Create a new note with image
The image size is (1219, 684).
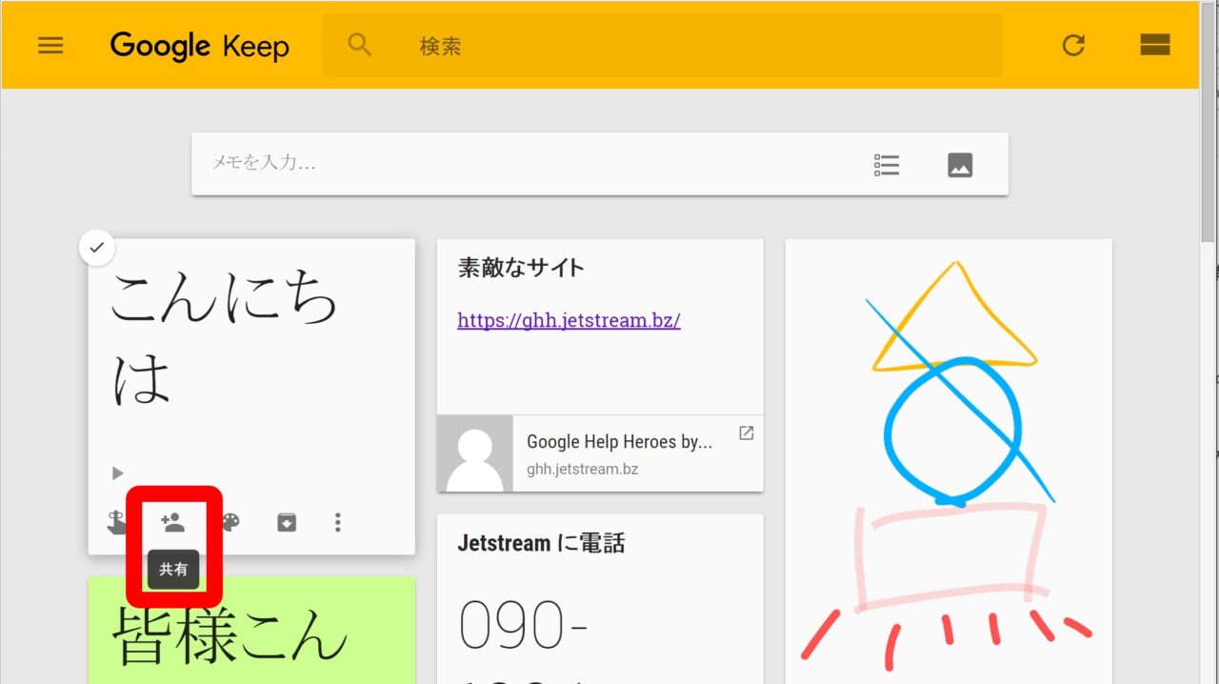[960, 165]
